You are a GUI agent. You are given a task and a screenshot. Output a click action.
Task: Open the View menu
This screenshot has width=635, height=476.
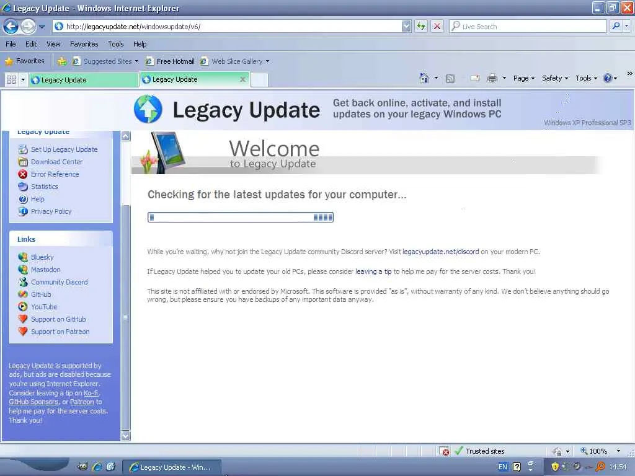53,44
